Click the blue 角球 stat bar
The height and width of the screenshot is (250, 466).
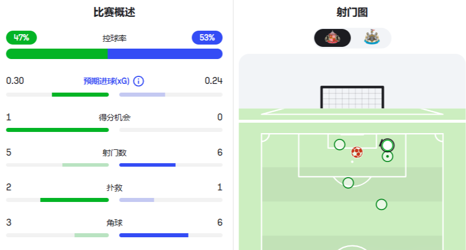(x=154, y=235)
